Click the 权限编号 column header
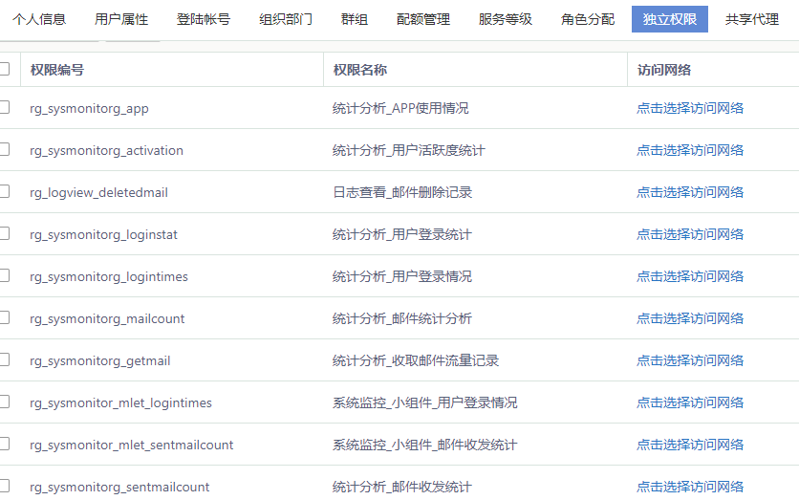The height and width of the screenshot is (500, 799). pyautogui.click(x=57, y=70)
